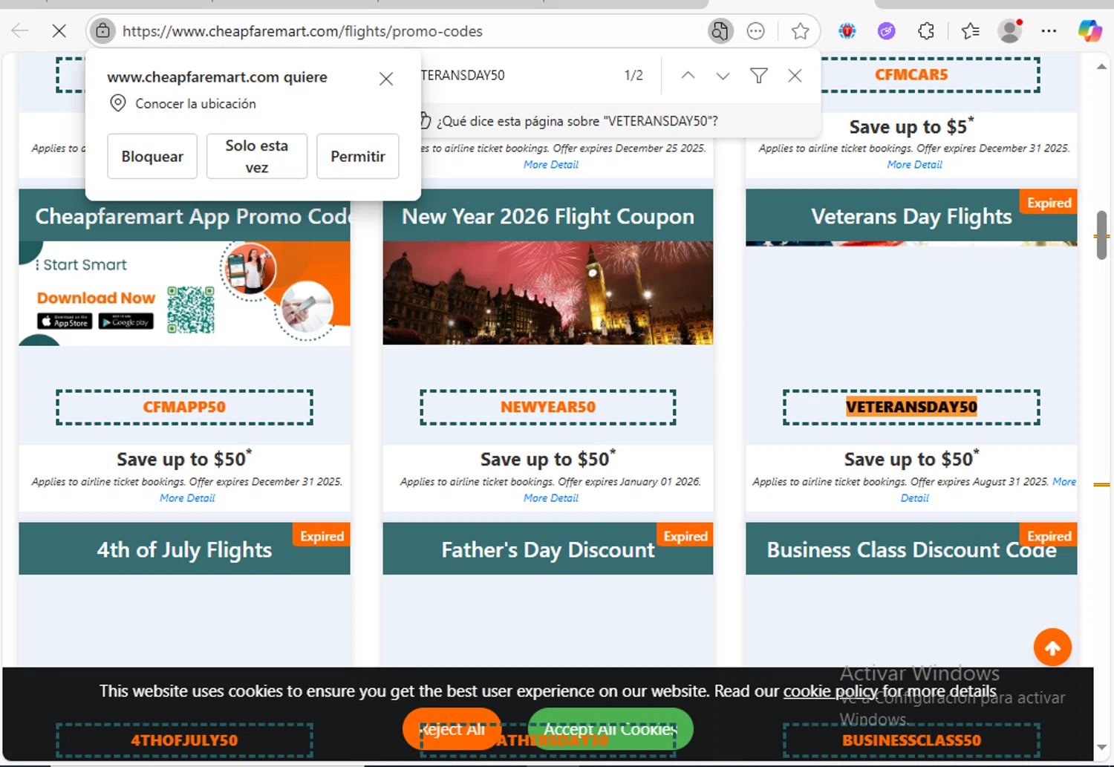Image resolution: width=1114 pixels, height=767 pixels.
Task: Open the purple circular extension icon
Action: point(886,31)
